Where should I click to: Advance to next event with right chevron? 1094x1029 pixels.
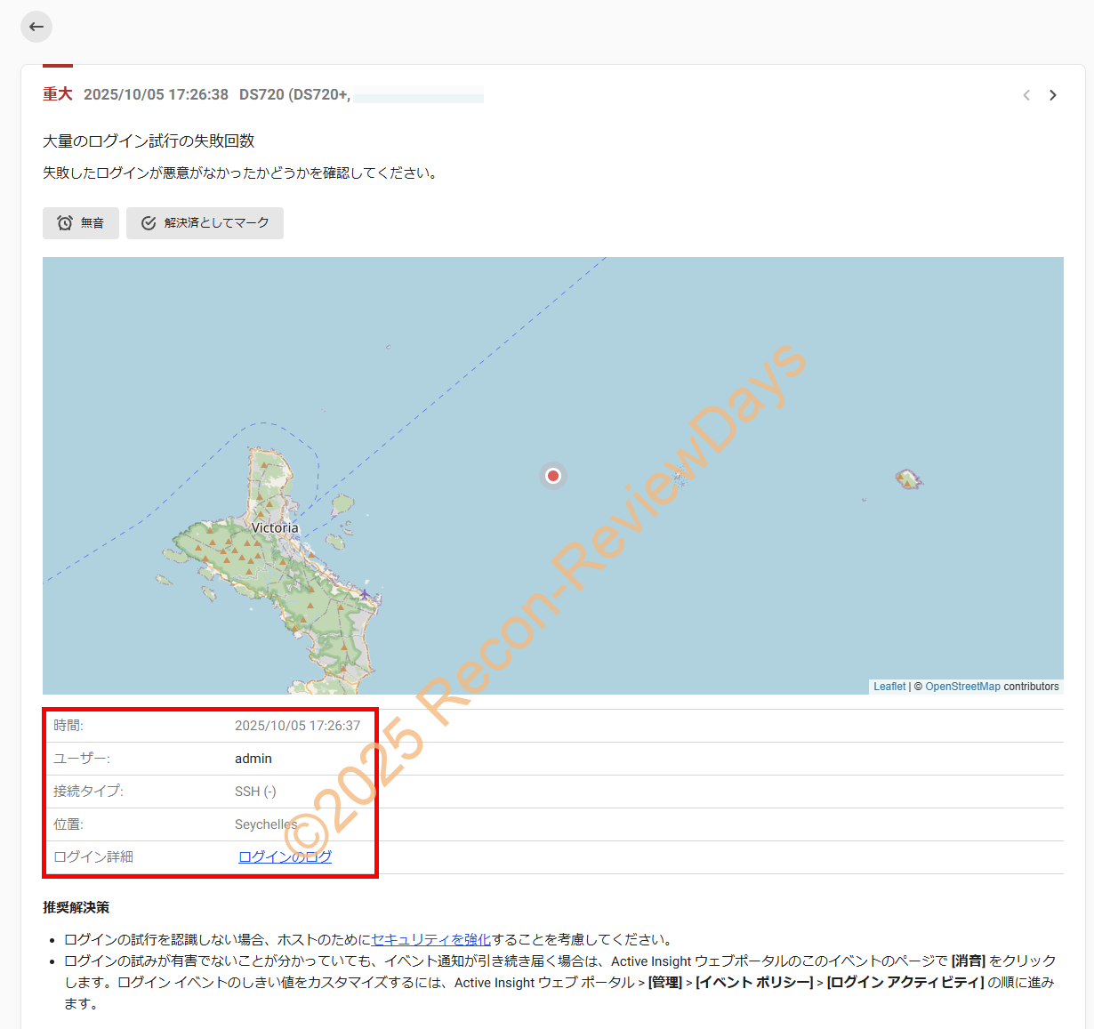1053,95
